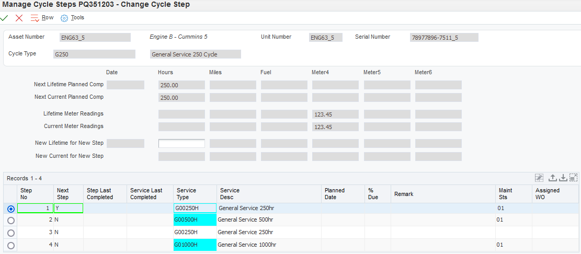Click the Next Step cell containing Y
Image resolution: width=581 pixels, height=254 pixels.
[x=69, y=208]
